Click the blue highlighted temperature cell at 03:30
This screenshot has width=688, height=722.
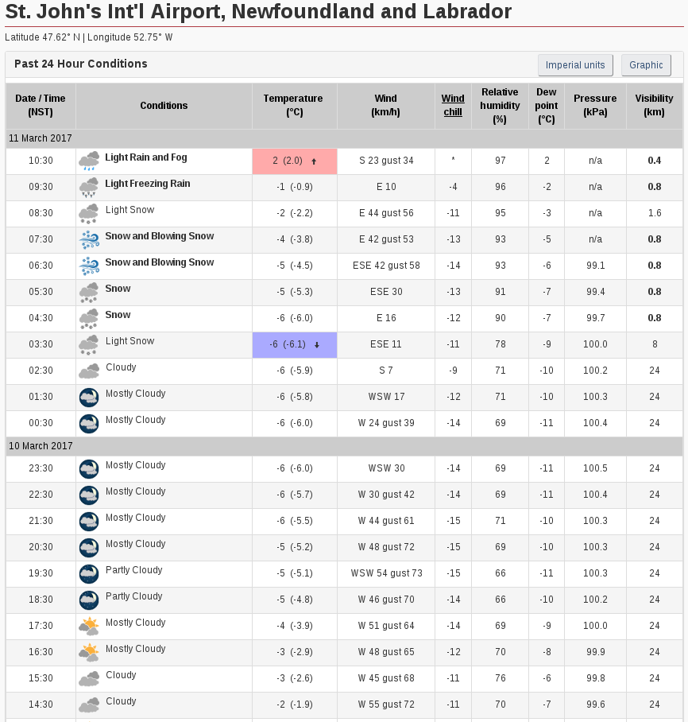[x=295, y=344]
